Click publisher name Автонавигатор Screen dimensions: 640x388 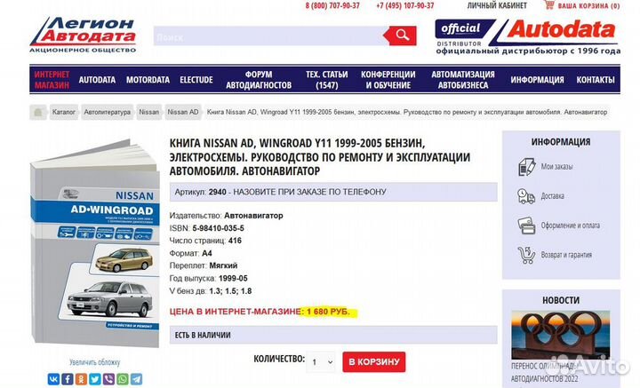[x=253, y=216]
